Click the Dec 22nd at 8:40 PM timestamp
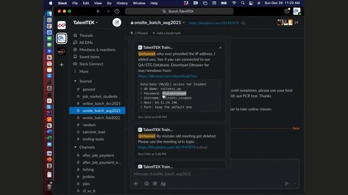 coord(152,117)
